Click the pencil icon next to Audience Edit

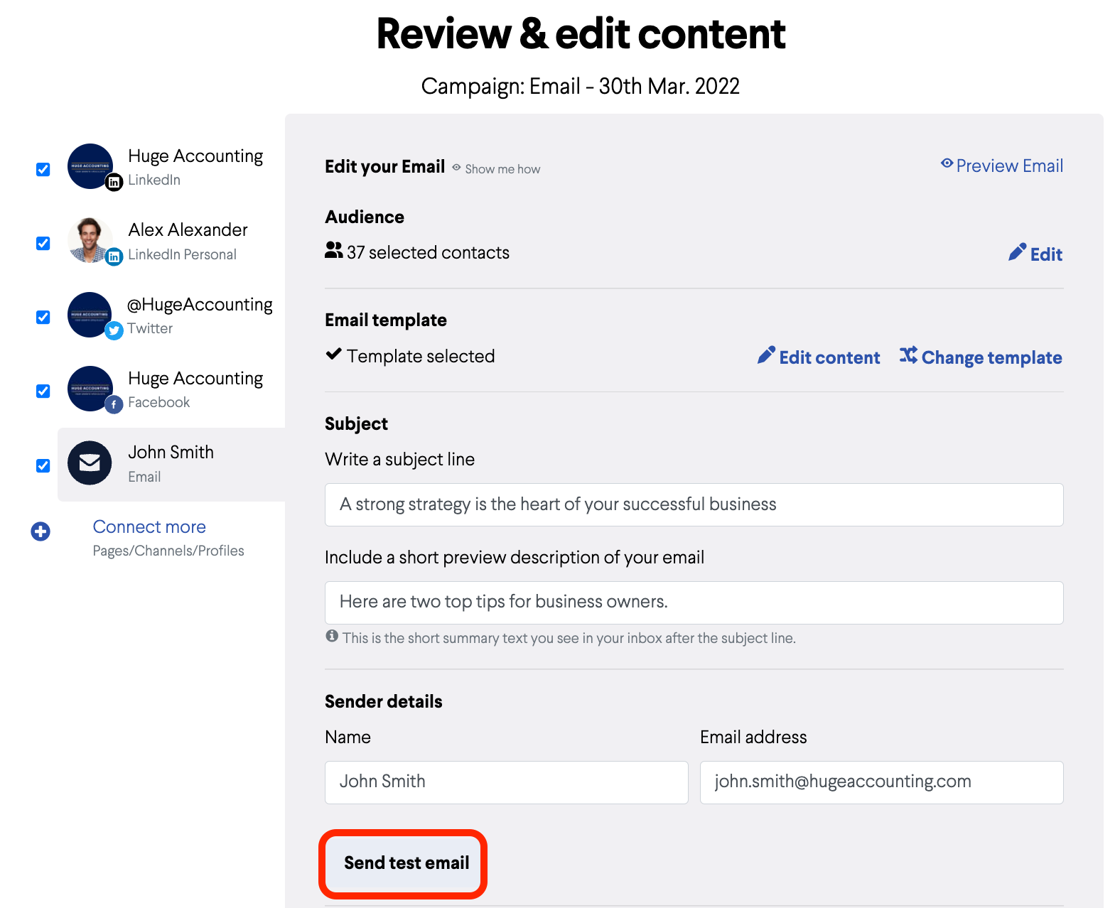pos(1017,252)
